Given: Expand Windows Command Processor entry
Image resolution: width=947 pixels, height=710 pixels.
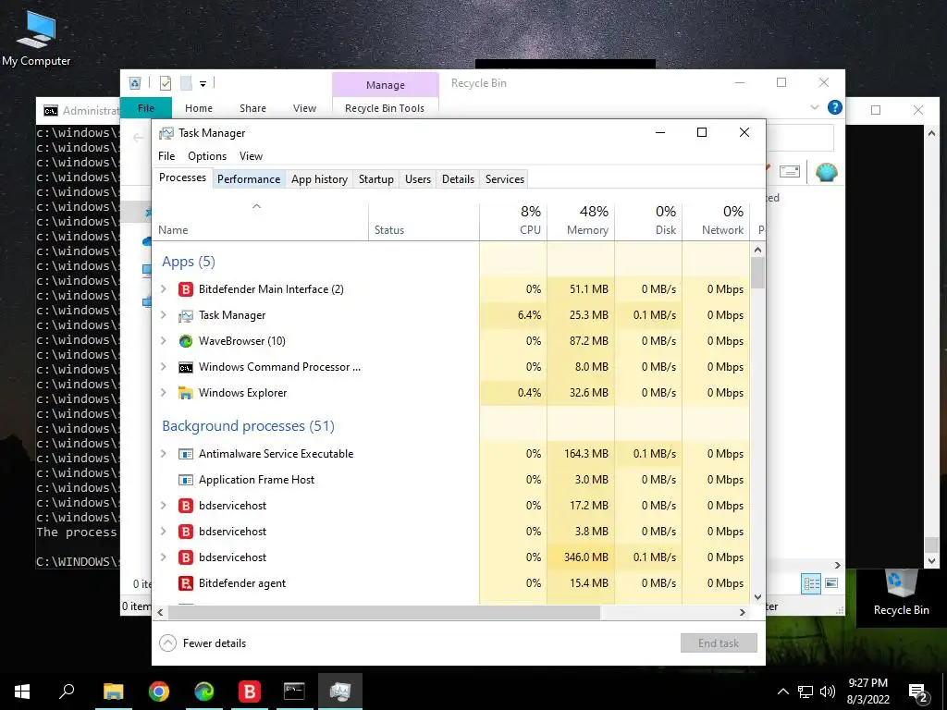Looking at the screenshot, I should [163, 367].
